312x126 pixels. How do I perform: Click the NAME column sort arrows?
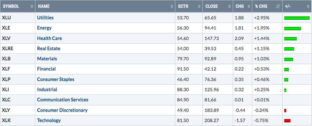pos(172,6)
